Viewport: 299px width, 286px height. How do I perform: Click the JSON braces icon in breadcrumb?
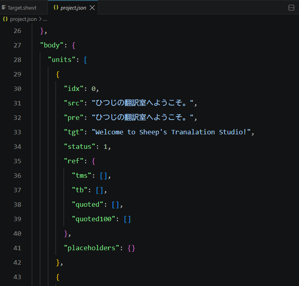5,19
